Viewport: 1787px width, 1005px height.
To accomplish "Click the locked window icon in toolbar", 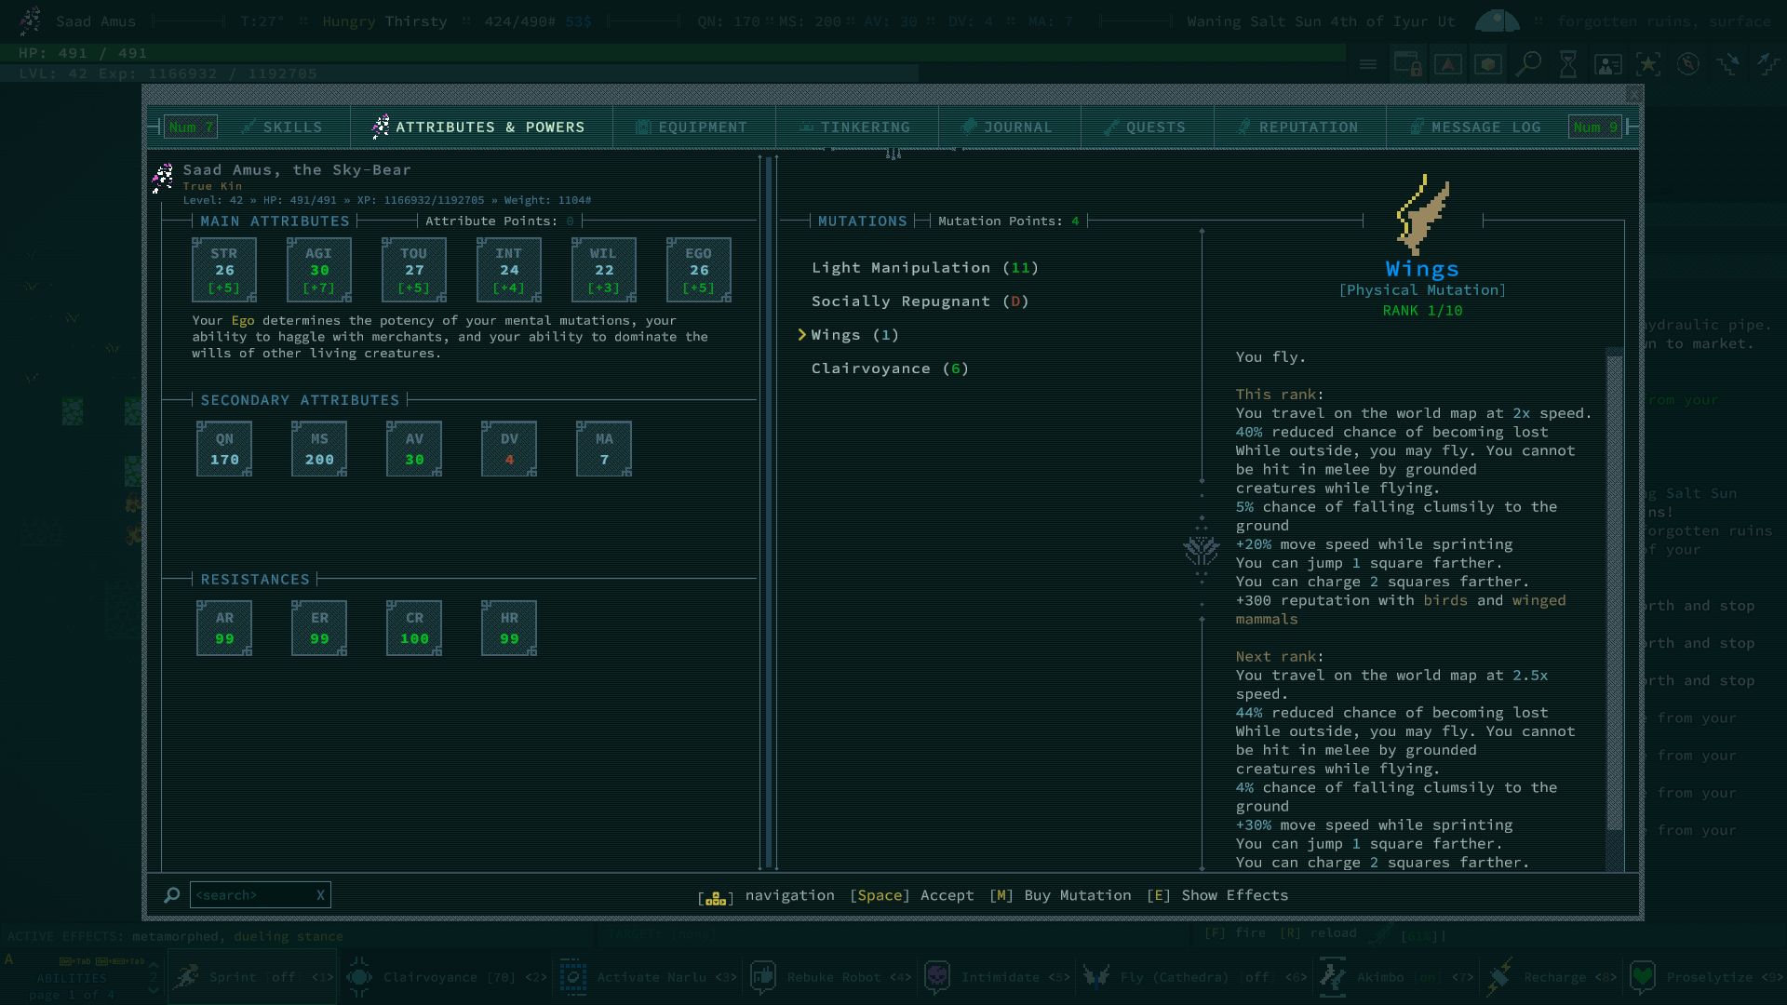I will click(x=1407, y=64).
